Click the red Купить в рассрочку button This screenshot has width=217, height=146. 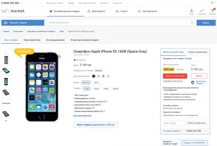tap(175, 76)
